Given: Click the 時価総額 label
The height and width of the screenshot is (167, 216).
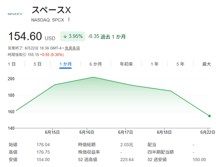Looking at the screenshot, I should tap(87, 145).
